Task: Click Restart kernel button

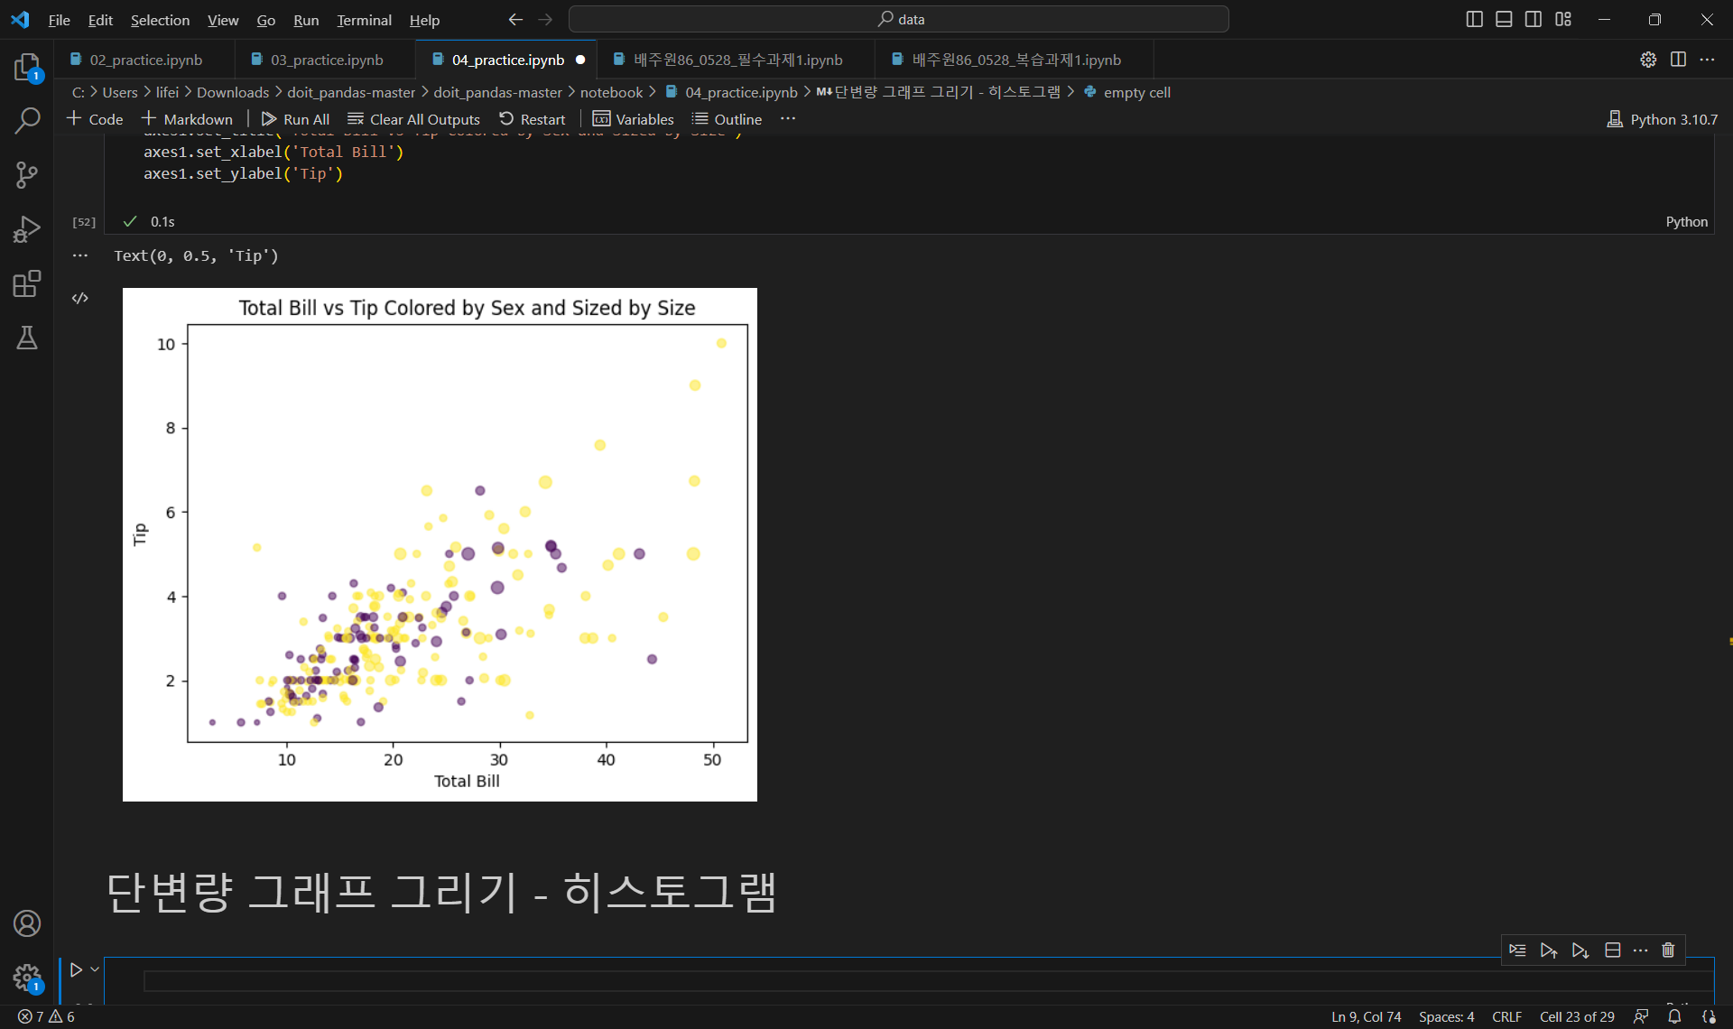Action: point(533,119)
